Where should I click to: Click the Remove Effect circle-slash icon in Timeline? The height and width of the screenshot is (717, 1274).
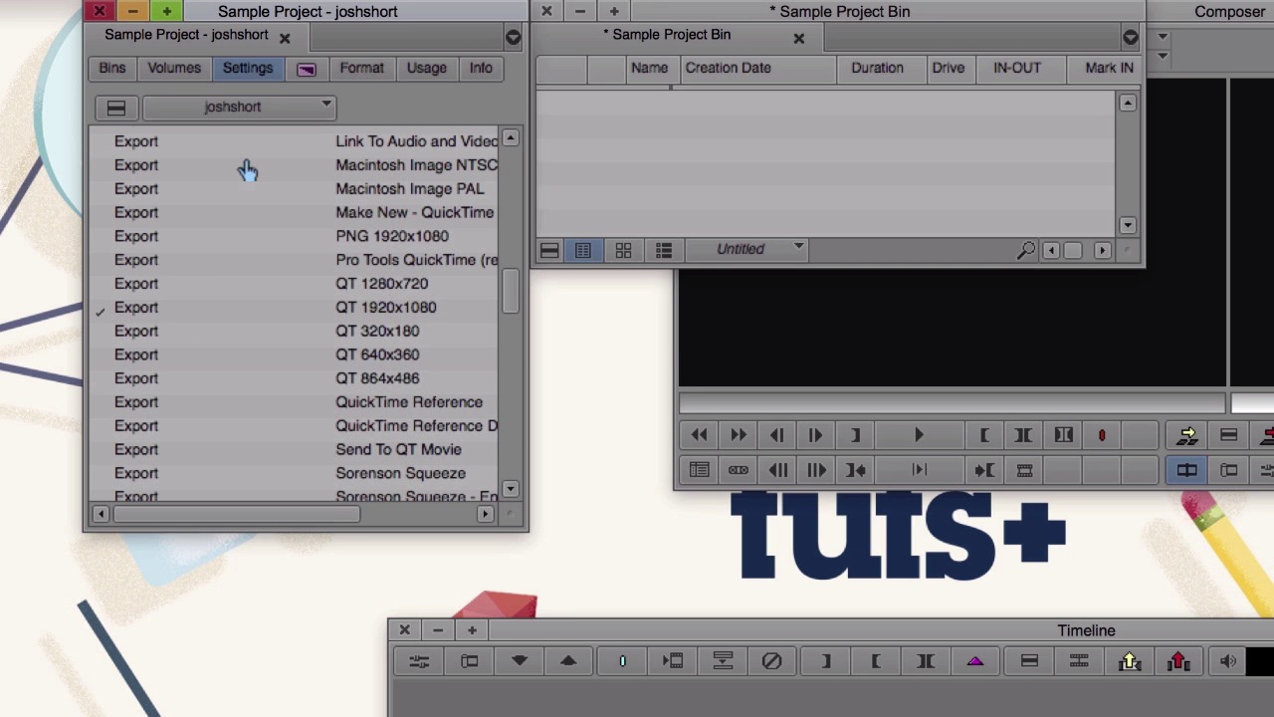point(771,661)
